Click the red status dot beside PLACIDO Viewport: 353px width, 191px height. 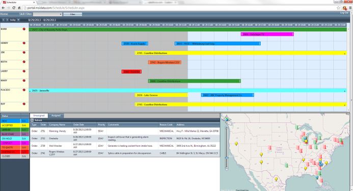(x=24, y=90)
